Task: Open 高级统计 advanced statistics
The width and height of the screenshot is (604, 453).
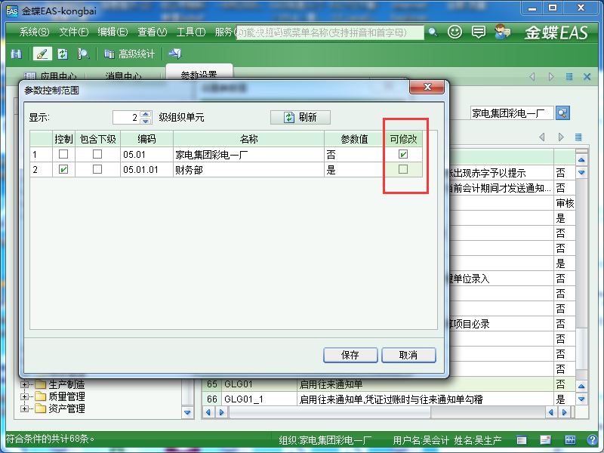Action: (129, 54)
